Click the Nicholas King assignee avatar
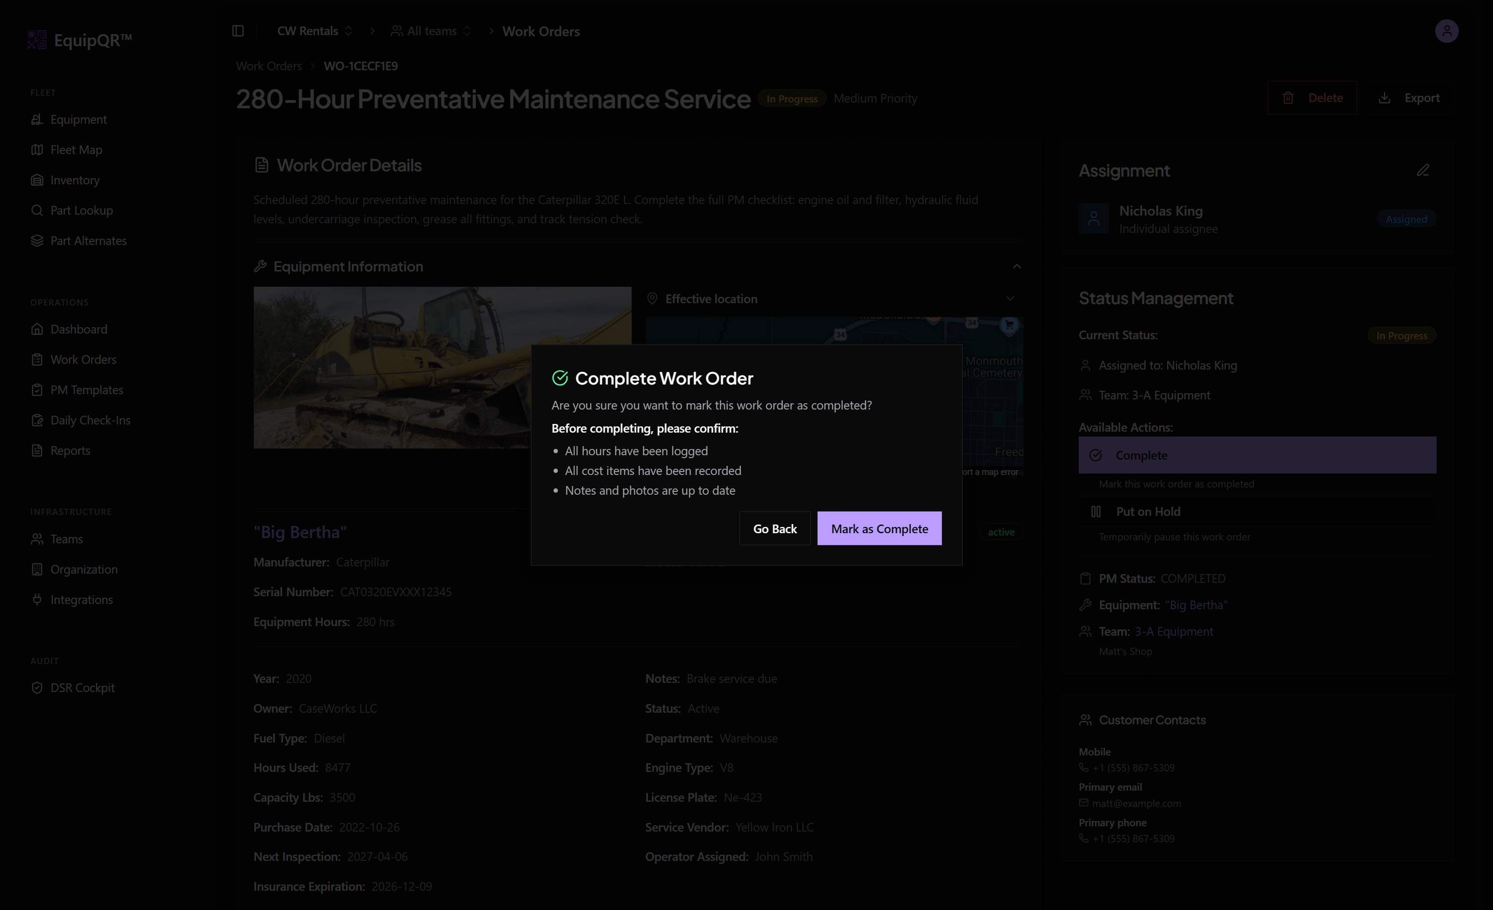 [x=1094, y=218]
